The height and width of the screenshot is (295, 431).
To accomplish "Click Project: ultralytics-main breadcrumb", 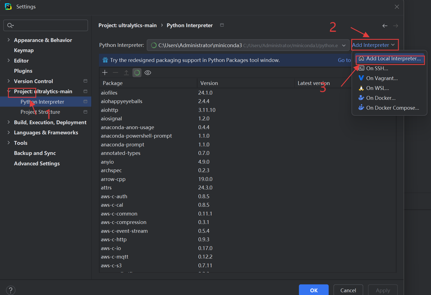I will pyautogui.click(x=127, y=25).
